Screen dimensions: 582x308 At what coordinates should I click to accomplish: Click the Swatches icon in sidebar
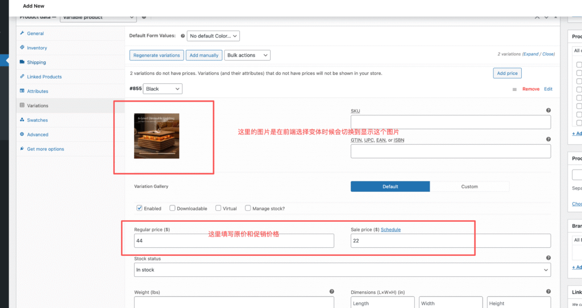pos(22,120)
